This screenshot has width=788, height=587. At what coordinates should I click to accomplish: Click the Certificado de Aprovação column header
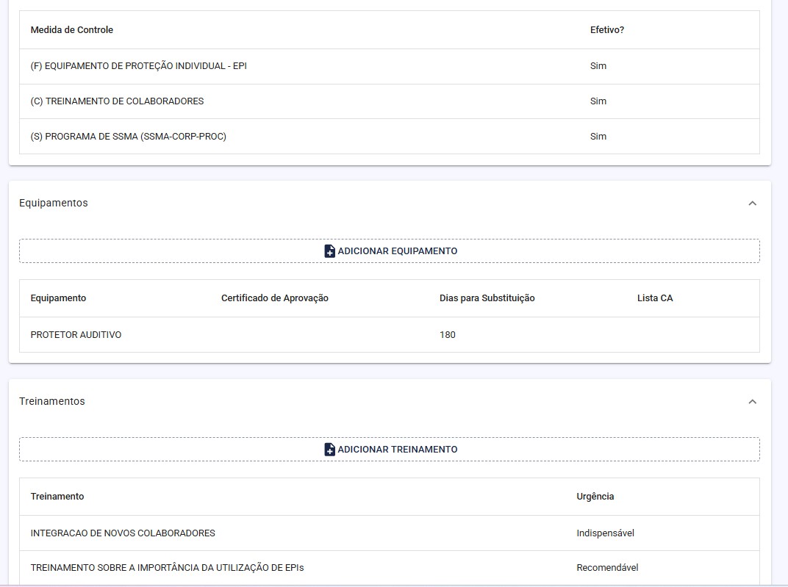274,298
